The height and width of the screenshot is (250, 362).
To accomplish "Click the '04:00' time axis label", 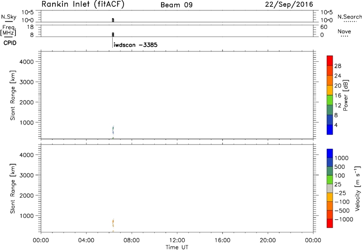I will point(86,241).
